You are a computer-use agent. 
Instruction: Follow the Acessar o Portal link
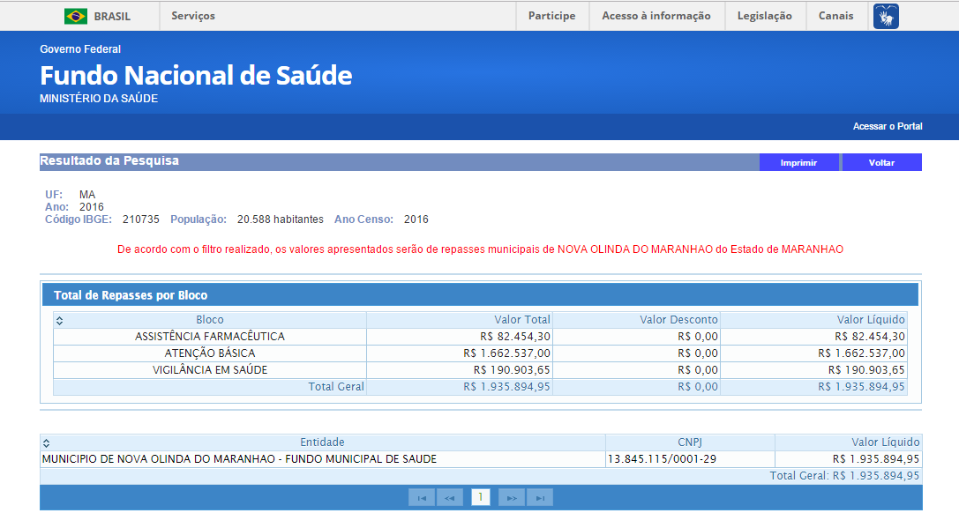coord(887,127)
